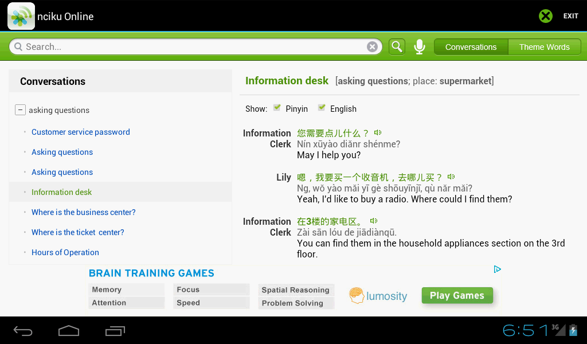Open the nciku logo in the top bar
The image size is (587, 344).
coord(21,15)
